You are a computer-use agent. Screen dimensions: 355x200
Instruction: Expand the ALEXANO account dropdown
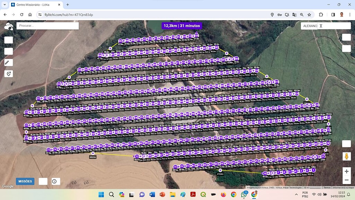tap(321, 26)
